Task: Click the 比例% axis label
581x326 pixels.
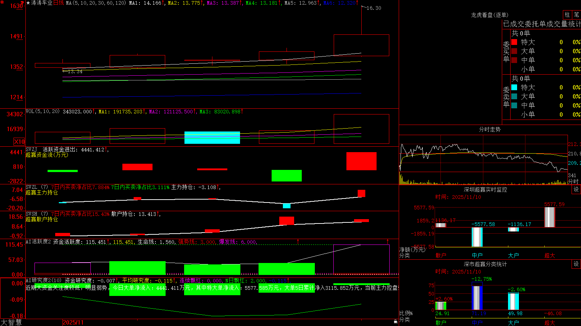Action: coord(406,313)
